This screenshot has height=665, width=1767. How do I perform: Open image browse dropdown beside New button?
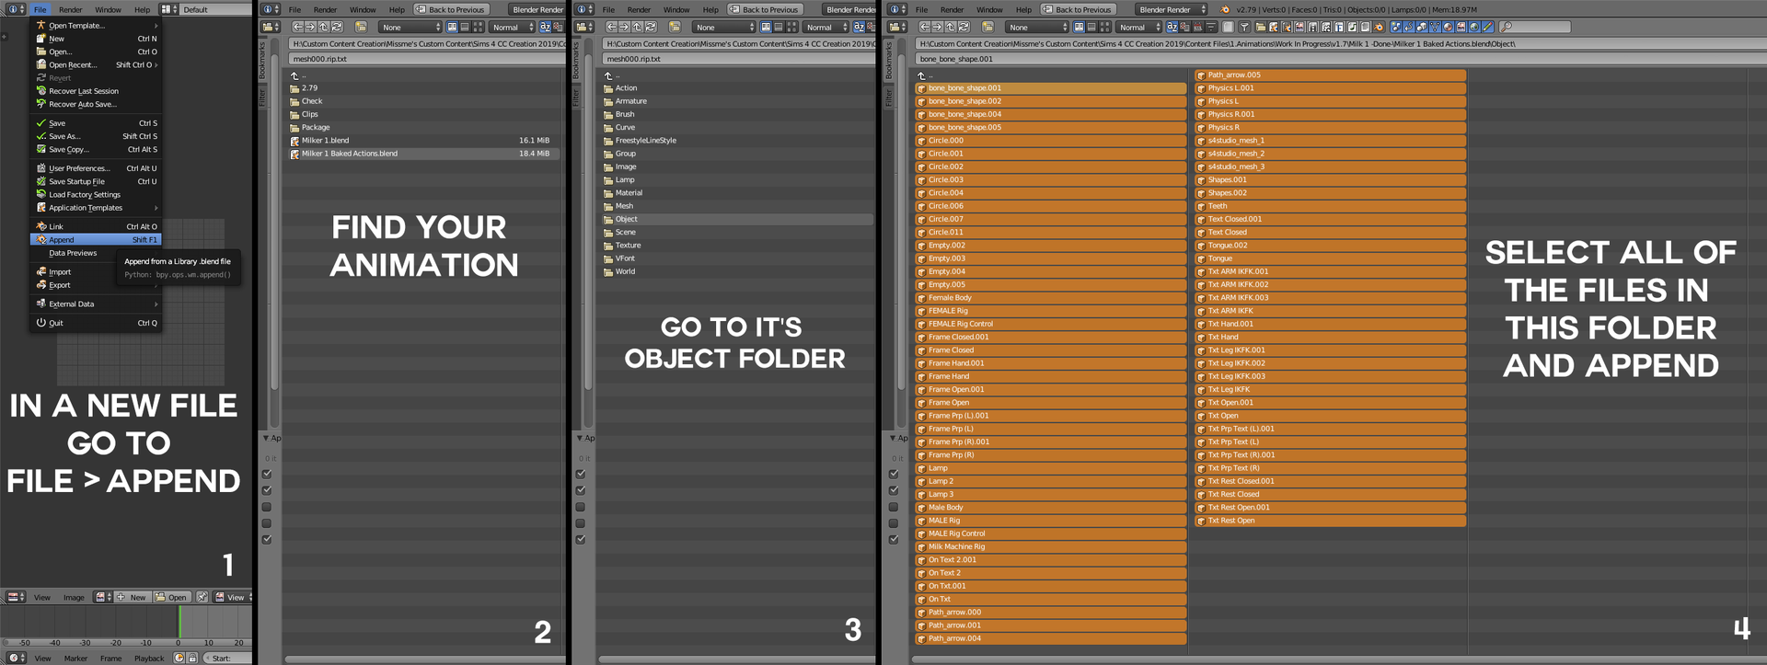point(103,597)
